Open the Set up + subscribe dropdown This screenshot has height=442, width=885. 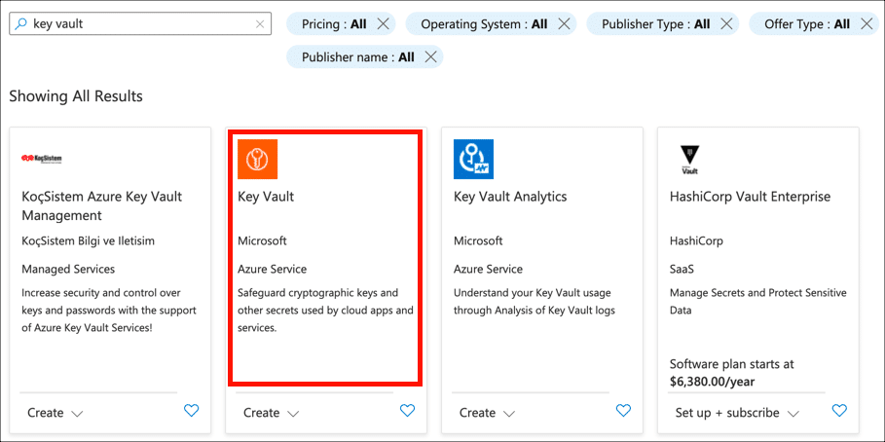tap(737, 413)
